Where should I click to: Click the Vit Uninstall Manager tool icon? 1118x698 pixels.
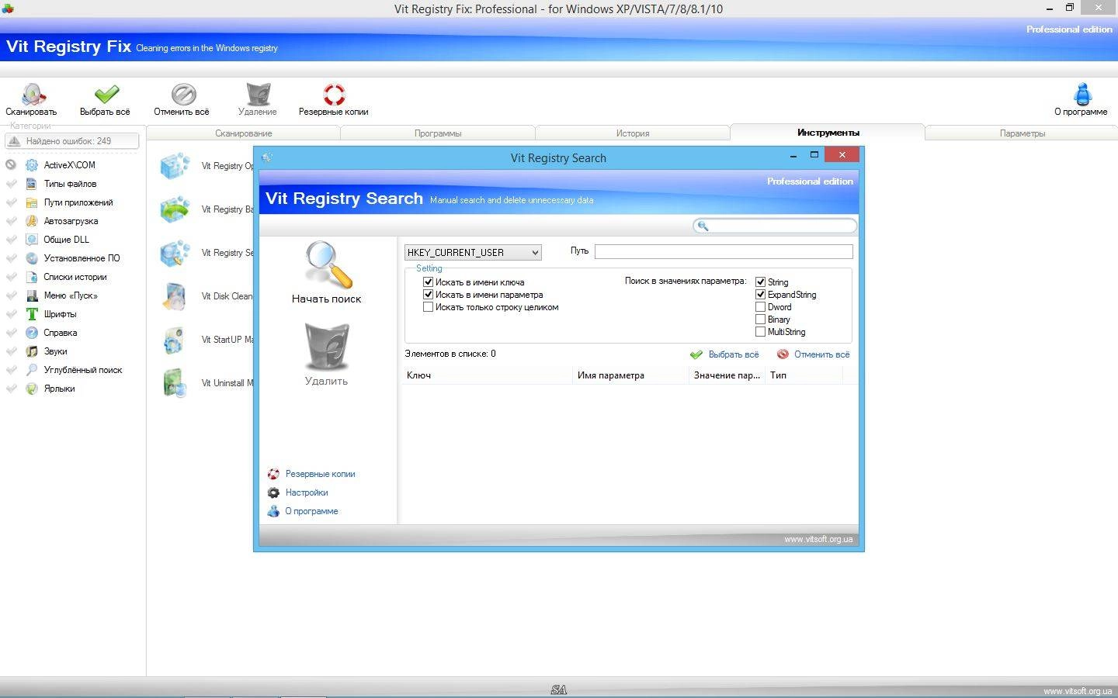[175, 383]
